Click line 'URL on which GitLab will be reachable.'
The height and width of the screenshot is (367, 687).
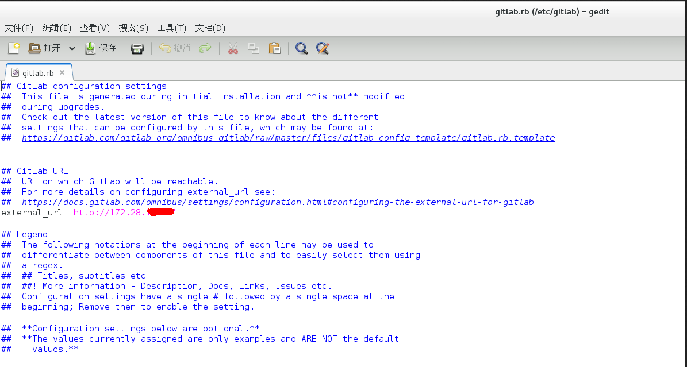point(110,181)
